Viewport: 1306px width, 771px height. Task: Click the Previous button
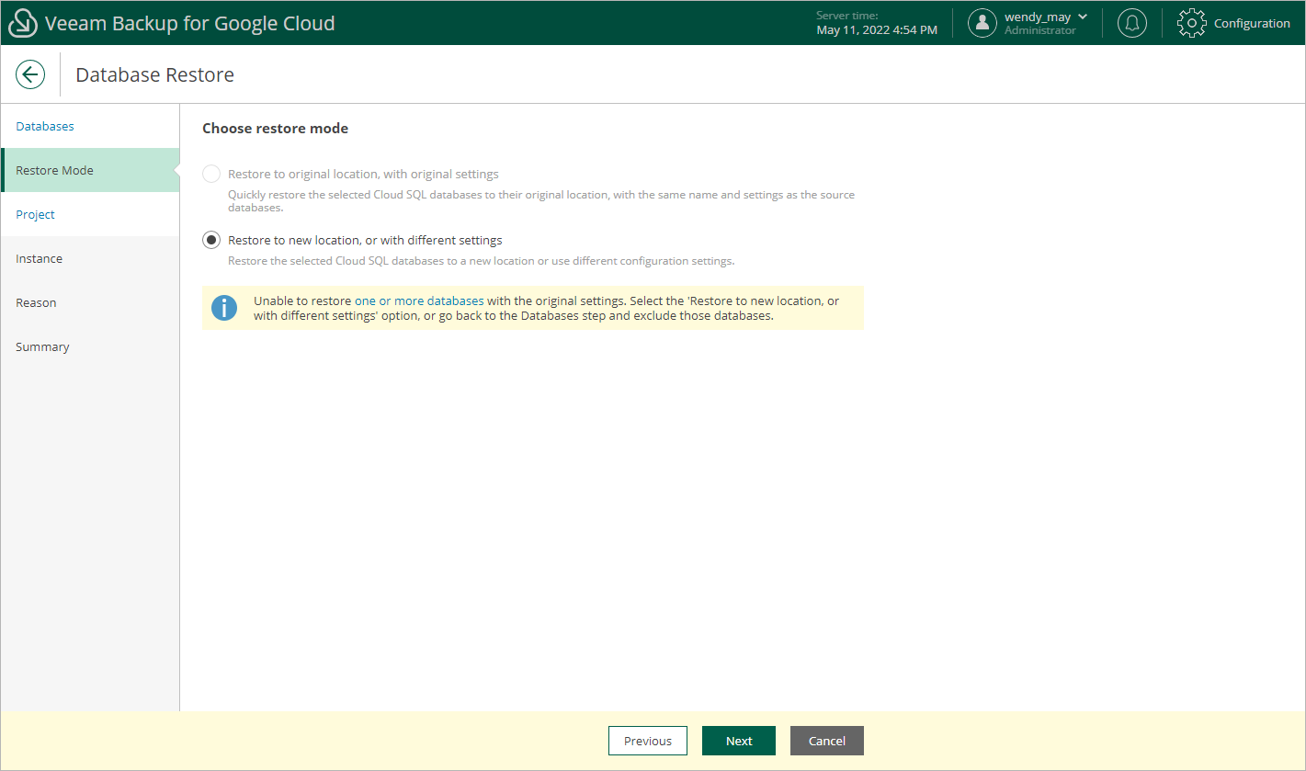click(648, 741)
